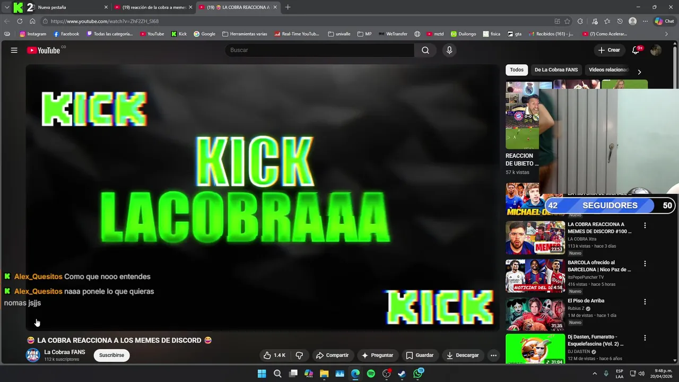The image size is (679, 382).
Task: Select the Videos relacionados chip
Action: pyautogui.click(x=608, y=70)
